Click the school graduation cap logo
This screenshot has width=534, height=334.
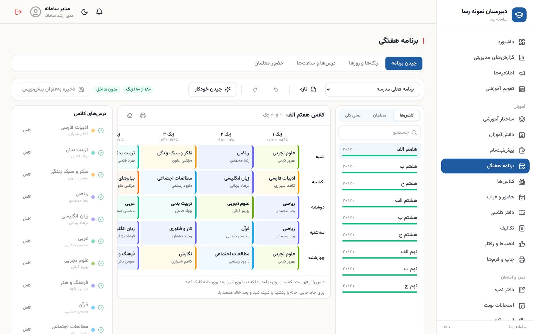[519, 15]
